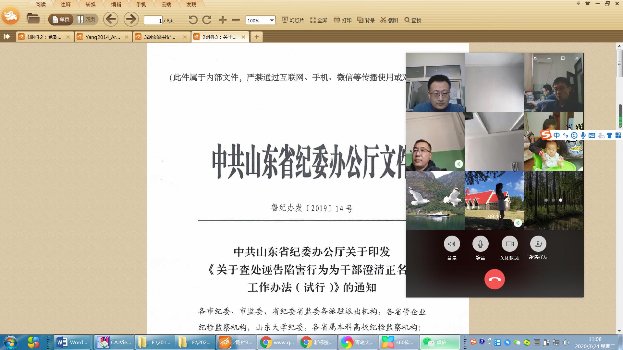Go to previous page arrow

pos(111,19)
